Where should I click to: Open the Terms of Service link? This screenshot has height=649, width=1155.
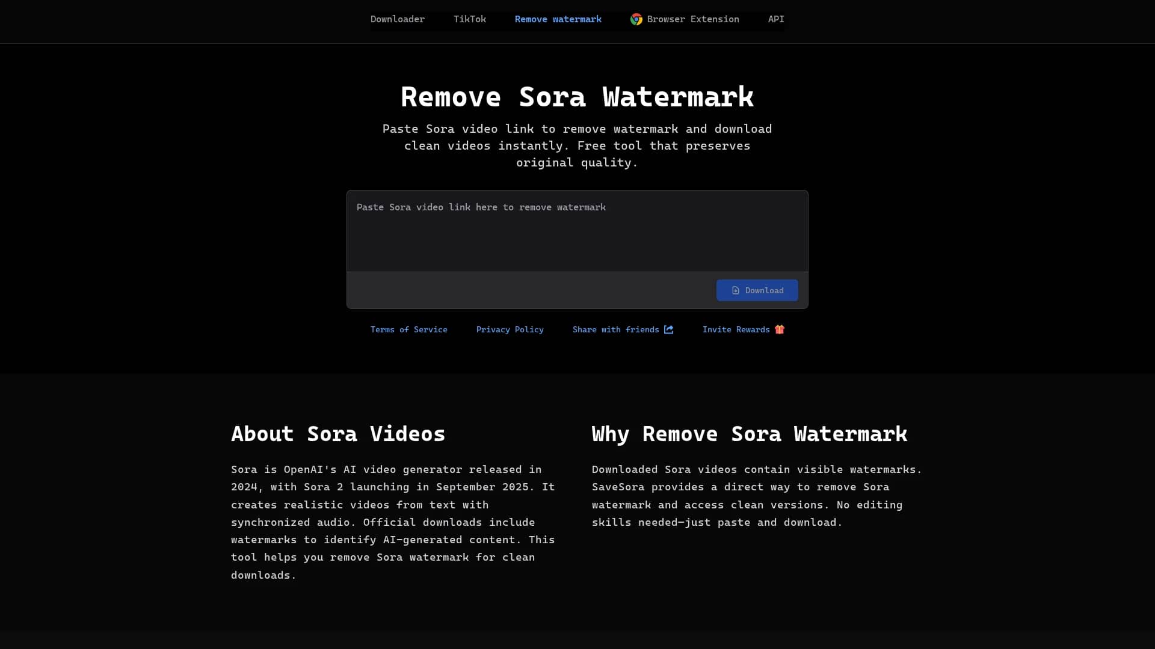point(408,329)
